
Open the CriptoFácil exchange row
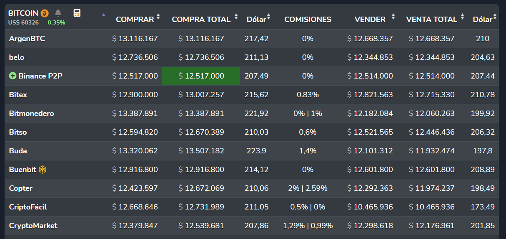[x=252, y=207]
